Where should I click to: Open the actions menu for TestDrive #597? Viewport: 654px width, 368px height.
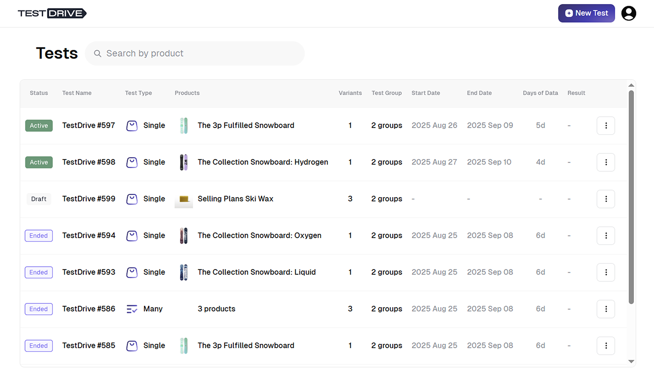tap(606, 126)
